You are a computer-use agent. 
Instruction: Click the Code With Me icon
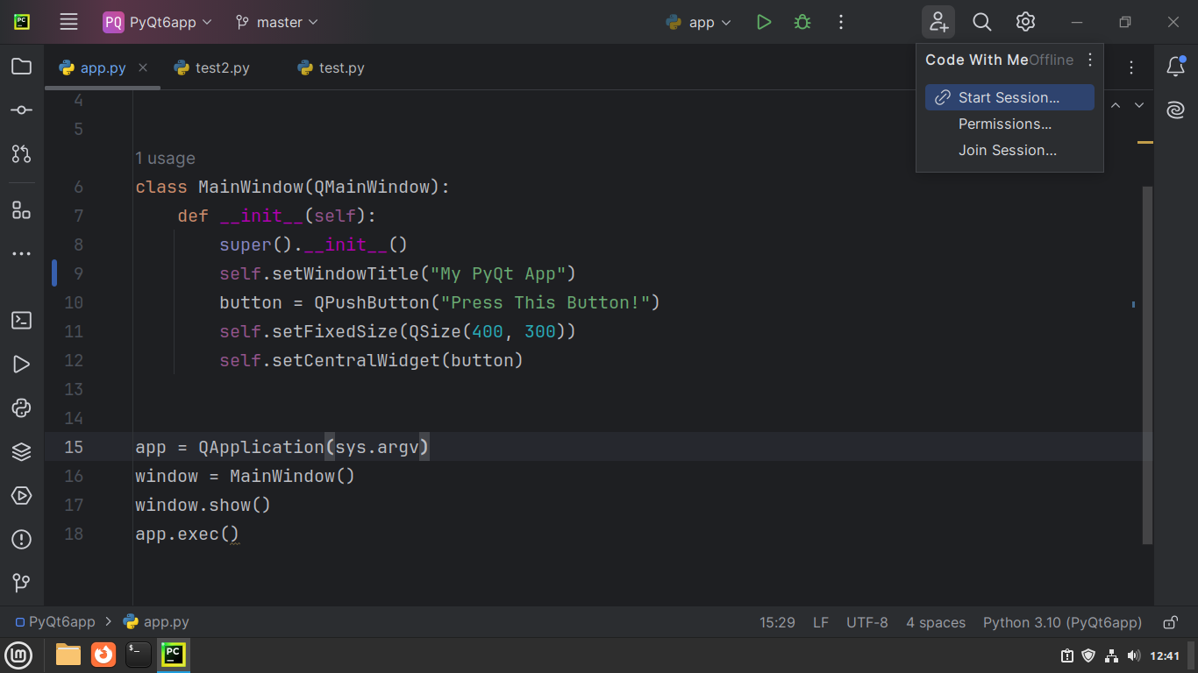(938, 22)
